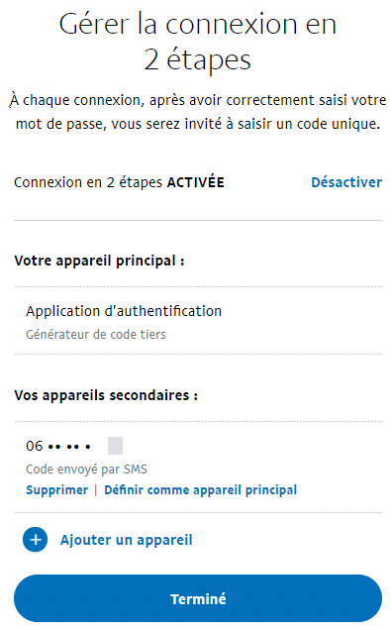Viewport: 391px width, 630px height.
Task: Click the masked 06 phone number
Action: (x=58, y=446)
